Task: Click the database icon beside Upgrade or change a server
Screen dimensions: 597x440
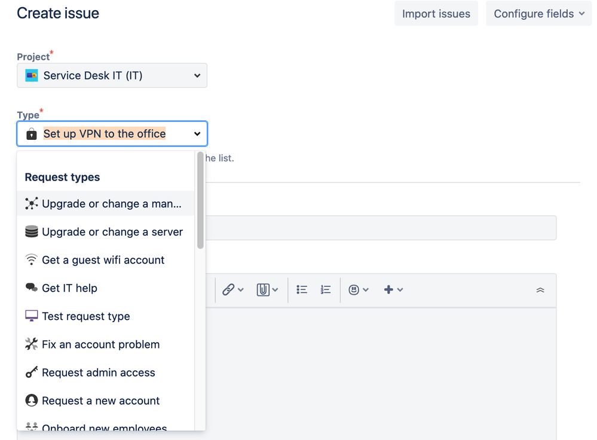Action: pos(32,231)
